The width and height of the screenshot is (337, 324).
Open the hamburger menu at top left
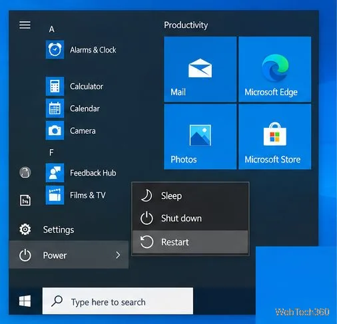point(25,25)
